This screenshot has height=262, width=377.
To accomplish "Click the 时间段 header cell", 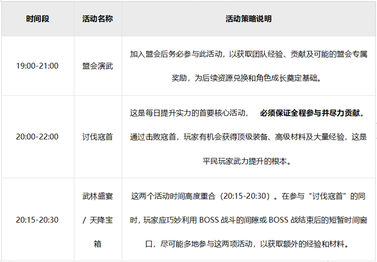I will click(38, 19).
